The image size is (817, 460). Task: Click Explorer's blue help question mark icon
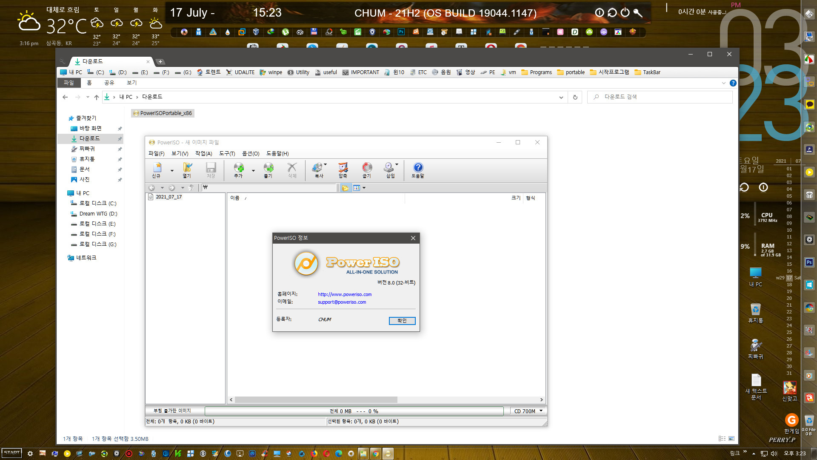(x=733, y=83)
